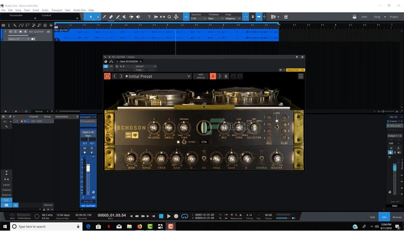Image resolution: width=404 pixels, height=234 pixels.
Task: Click the add track plus icon
Action: (51, 25)
